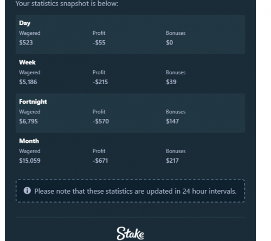Image resolution: width=271 pixels, height=241 pixels.
Task: Click the Month profit value -$671
Action: (100, 161)
